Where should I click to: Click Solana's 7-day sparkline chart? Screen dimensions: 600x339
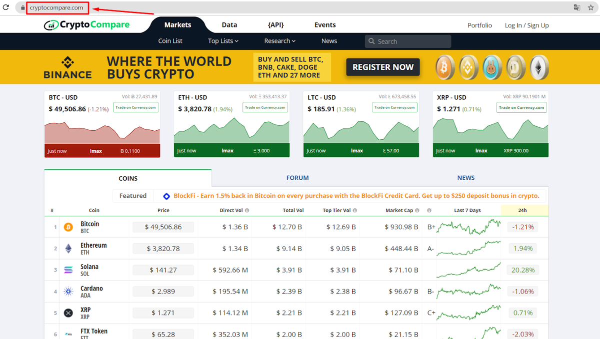(468, 270)
